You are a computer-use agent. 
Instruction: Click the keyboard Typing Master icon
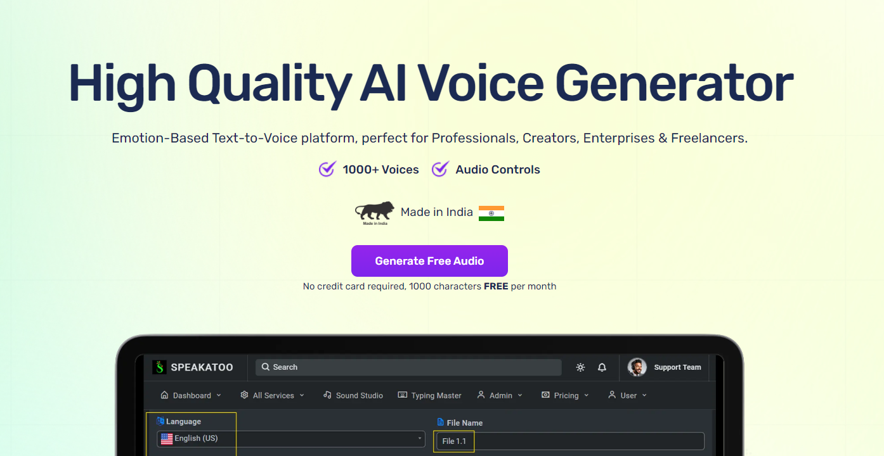point(402,395)
